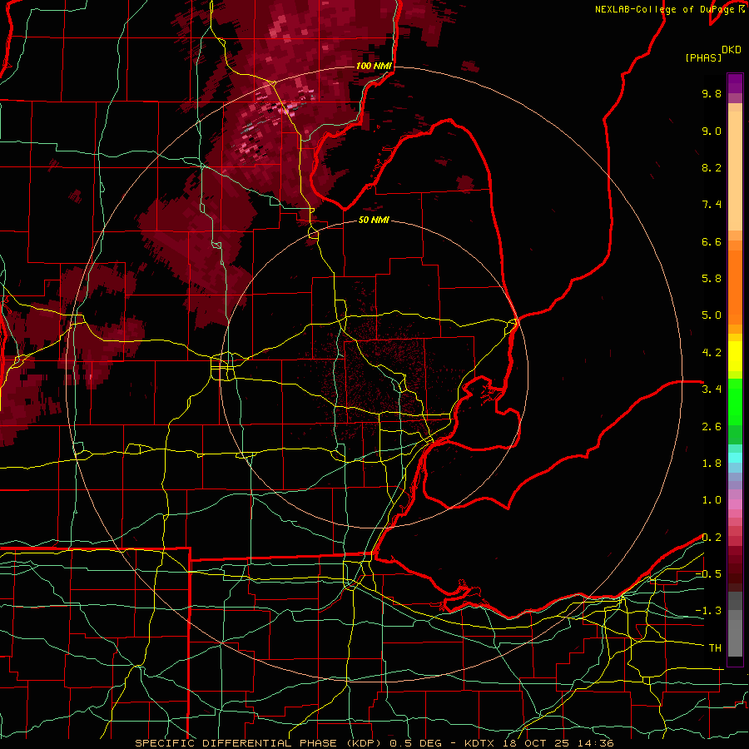
Task: Click the purple top segment of color bar
Action: pyautogui.click(x=735, y=84)
